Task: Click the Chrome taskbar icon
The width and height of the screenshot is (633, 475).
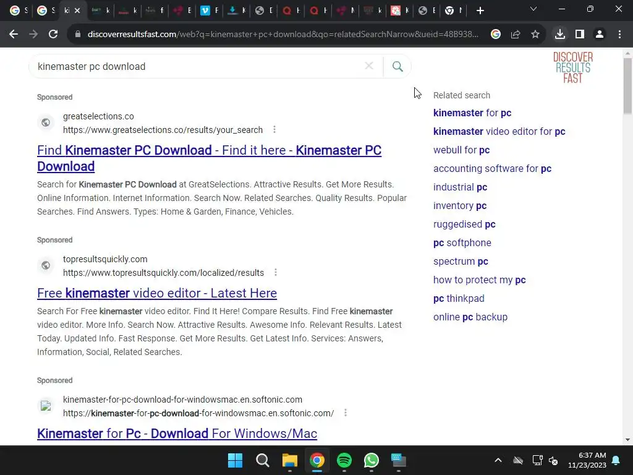Action: 317,460
